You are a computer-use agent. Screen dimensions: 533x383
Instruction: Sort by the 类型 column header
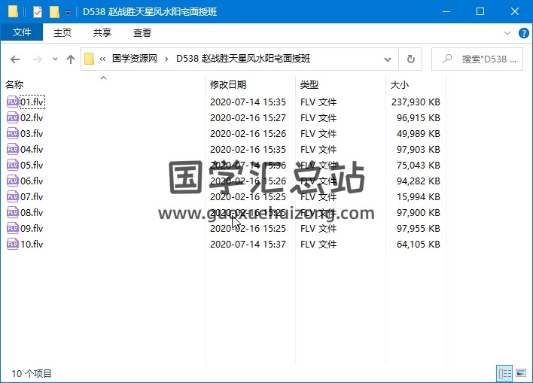[309, 84]
